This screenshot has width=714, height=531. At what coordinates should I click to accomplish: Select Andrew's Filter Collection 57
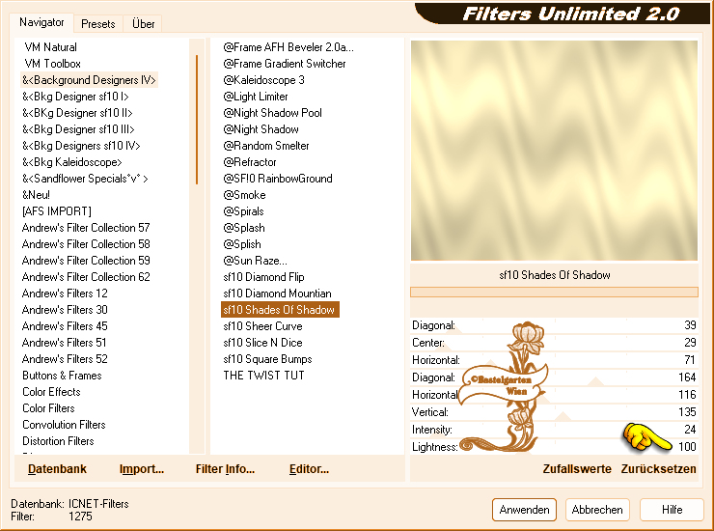86,228
